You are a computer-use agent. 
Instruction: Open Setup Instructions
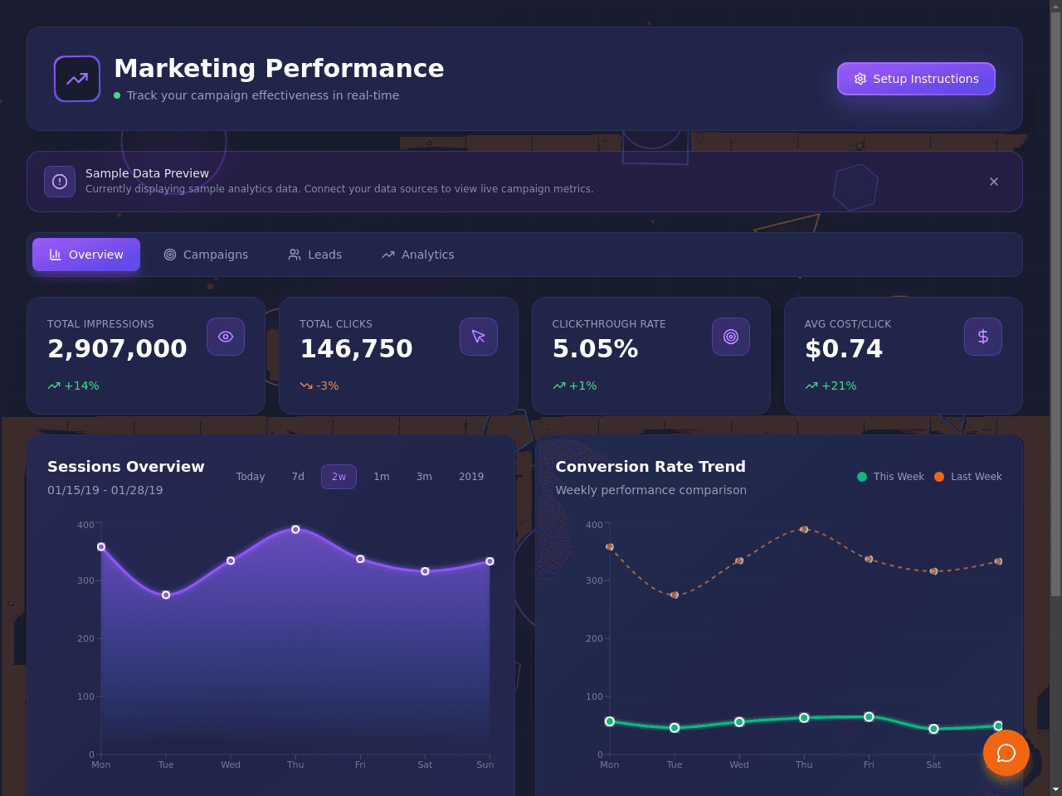coord(916,79)
